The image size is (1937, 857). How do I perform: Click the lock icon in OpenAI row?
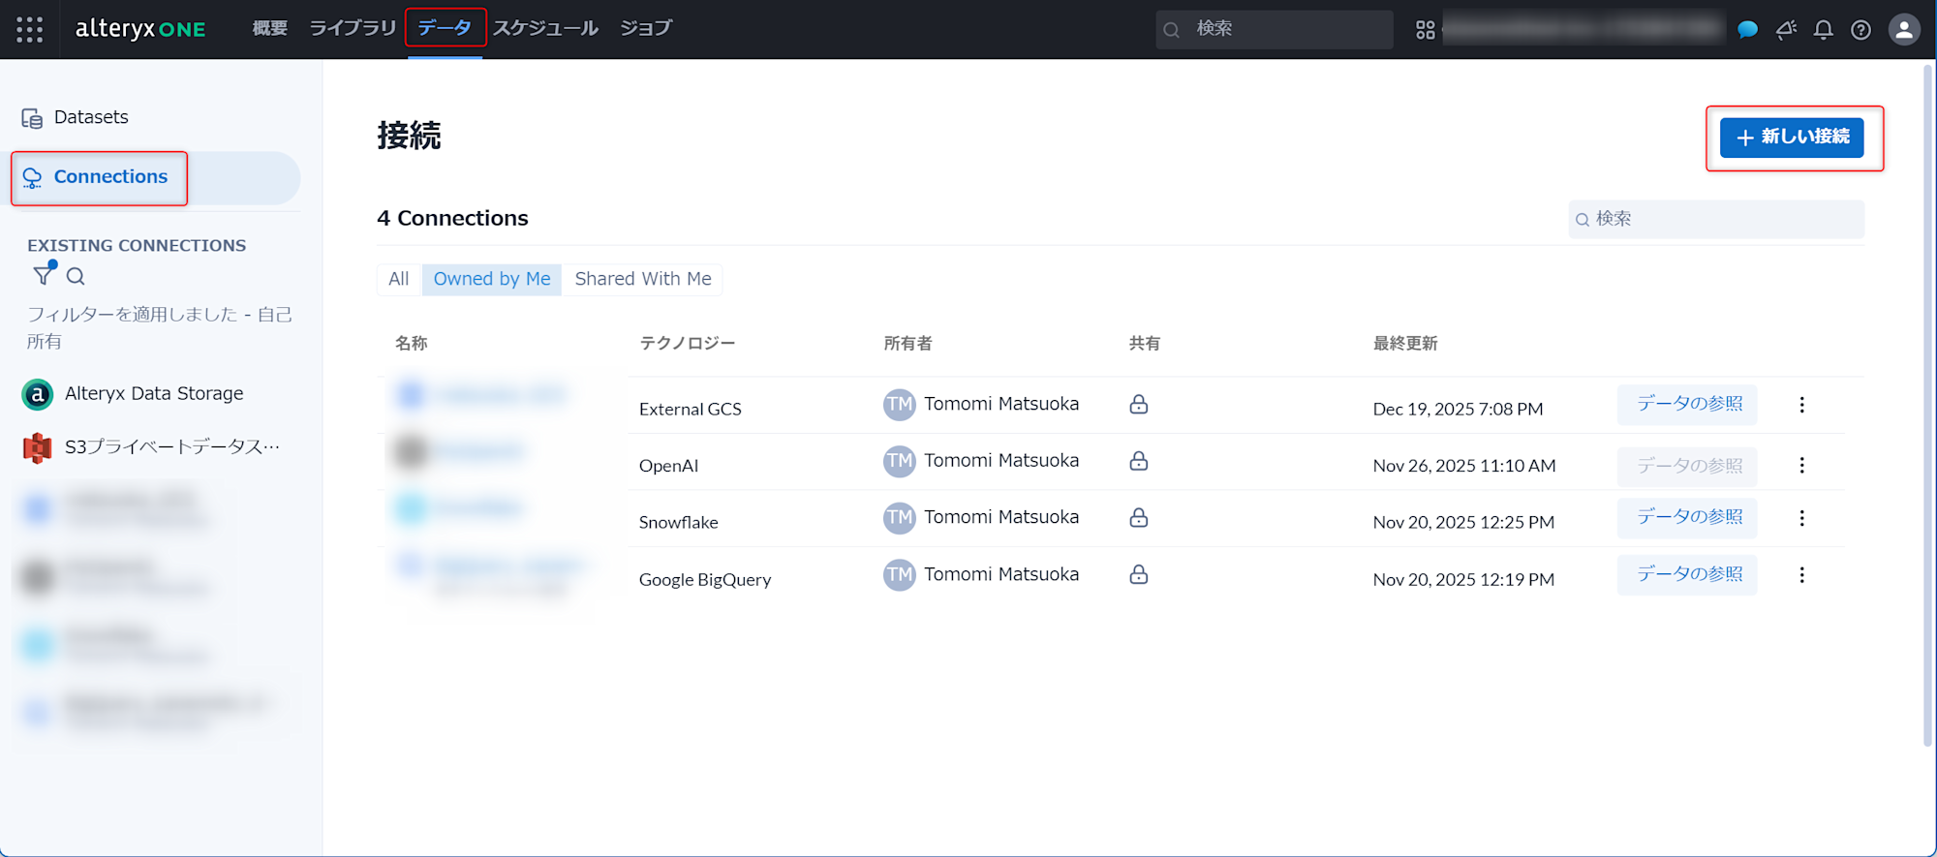pyautogui.click(x=1139, y=461)
